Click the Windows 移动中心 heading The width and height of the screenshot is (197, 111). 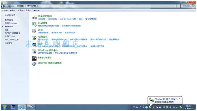(x=48, y=50)
